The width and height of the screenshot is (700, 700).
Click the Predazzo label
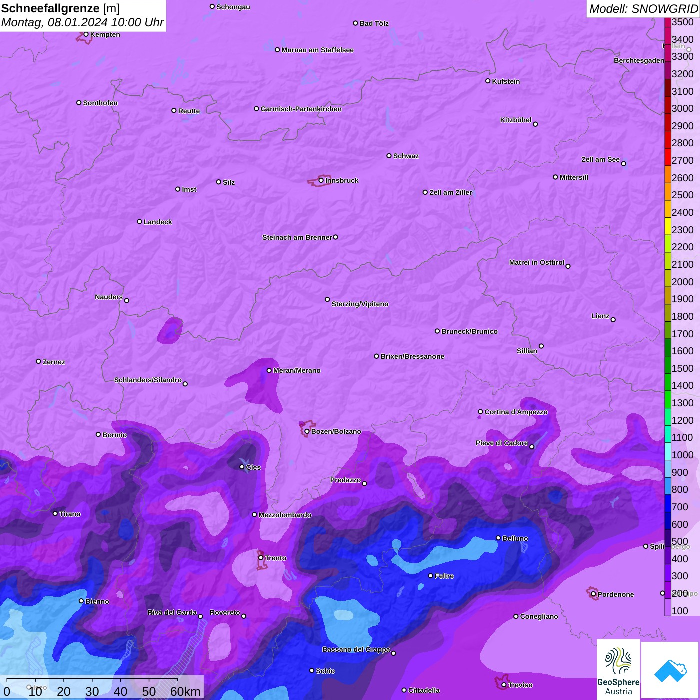coord(345,480)
